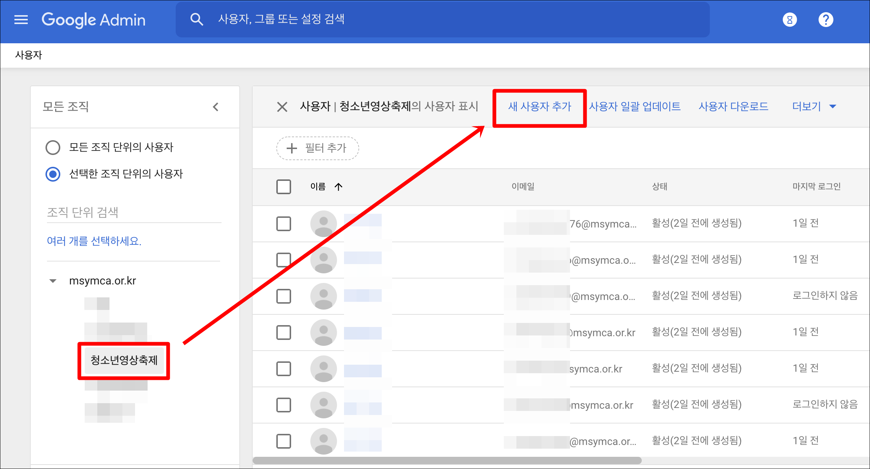This screenshot has height=469, width=870.
Task: Check the select-all checkbox in the header
Action: [x=284, y=187]
